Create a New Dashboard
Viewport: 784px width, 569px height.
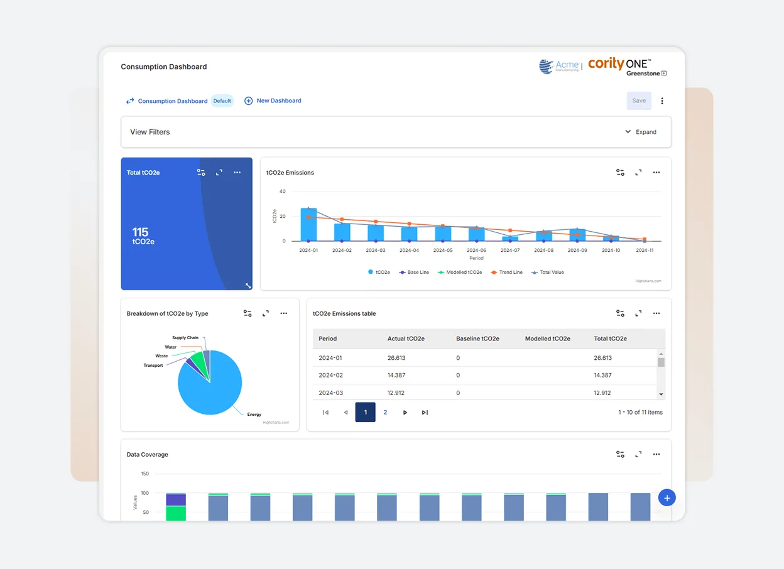point(273,100)
